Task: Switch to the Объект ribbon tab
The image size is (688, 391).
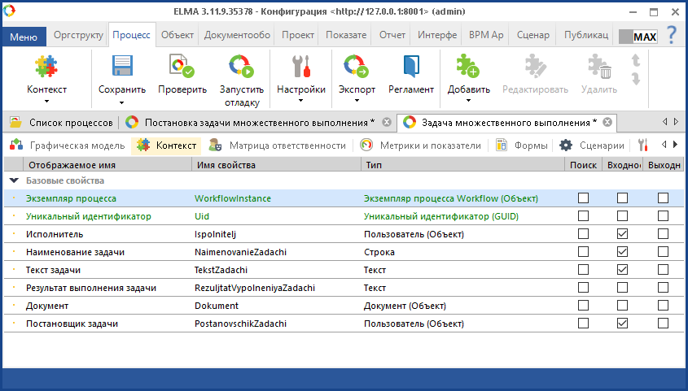Action: [x=177, y=36]
